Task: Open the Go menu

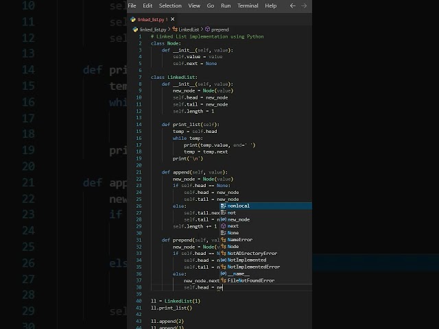Action: 211,5
